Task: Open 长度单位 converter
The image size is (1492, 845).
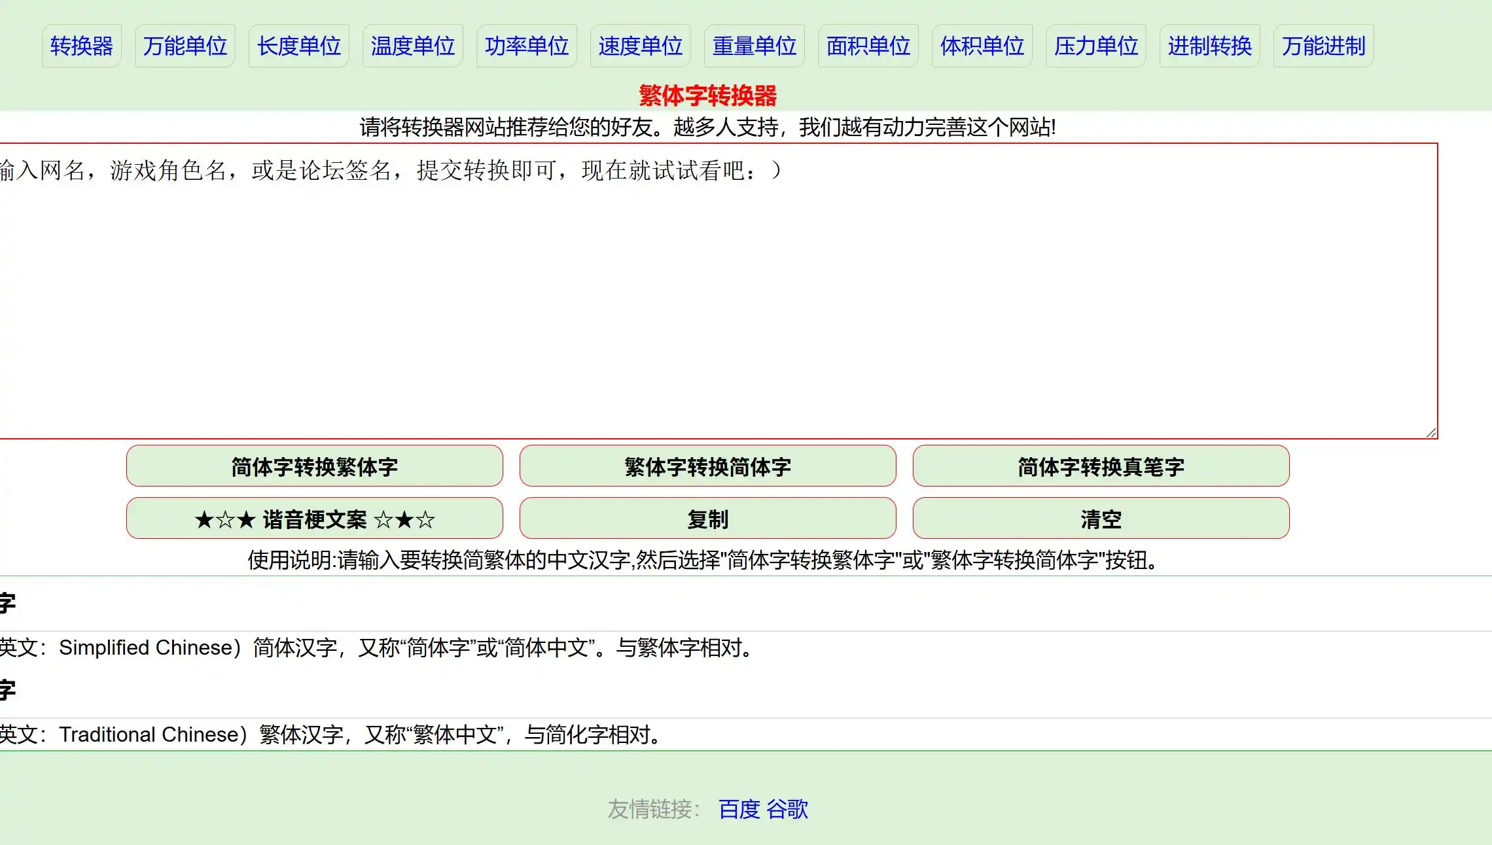Action: coord(299,46)
